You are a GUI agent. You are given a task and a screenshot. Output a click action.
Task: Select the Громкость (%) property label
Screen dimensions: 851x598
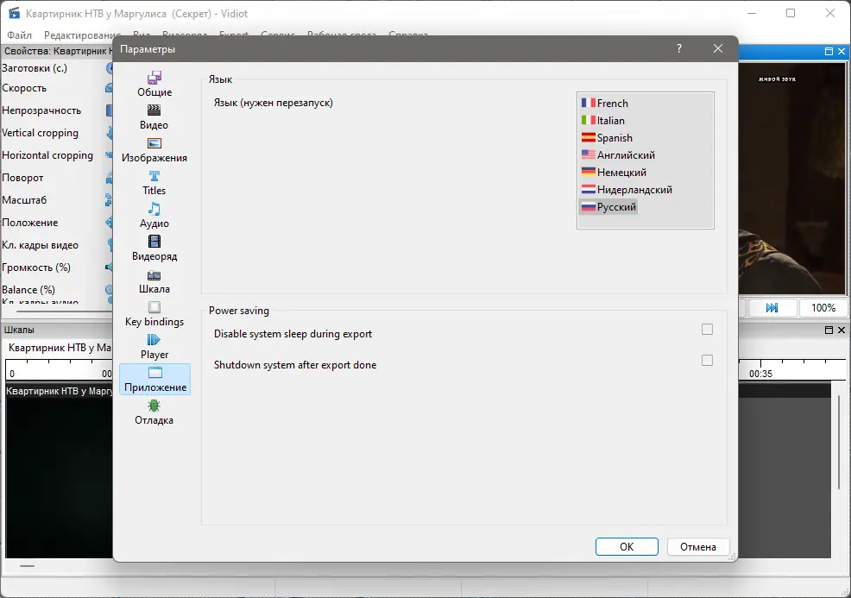point(36,268)
